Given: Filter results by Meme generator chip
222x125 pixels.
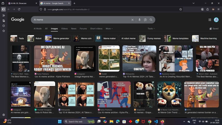Looking at the screenshot, I should [x=58, y=38].
